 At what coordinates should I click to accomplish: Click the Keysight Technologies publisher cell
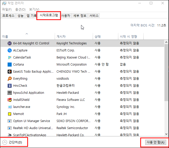click(x=71, y=43)
